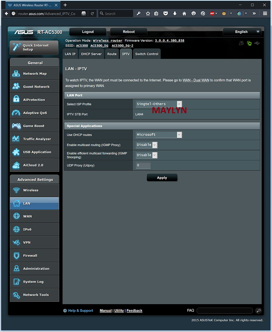Expand Select ISP Profile dropdown
Image resolution: width=272 pixels, height=332 pixels.
(x=159, y=104)
